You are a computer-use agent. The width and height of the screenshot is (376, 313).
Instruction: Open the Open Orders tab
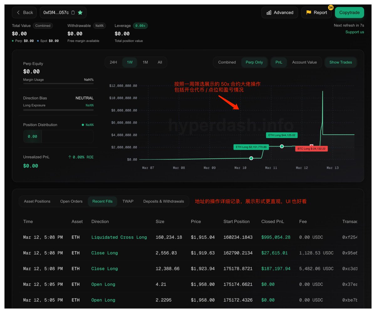(71, 201)
